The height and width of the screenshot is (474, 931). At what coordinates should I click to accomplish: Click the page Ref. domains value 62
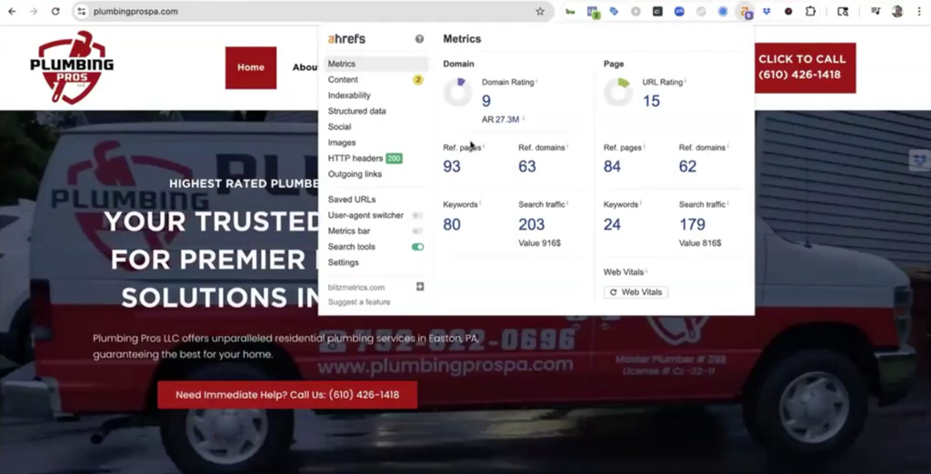687,166
